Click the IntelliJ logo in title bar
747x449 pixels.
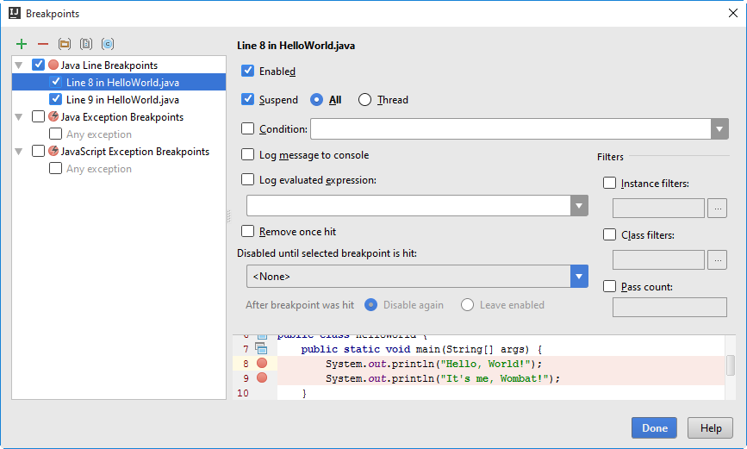15,13
